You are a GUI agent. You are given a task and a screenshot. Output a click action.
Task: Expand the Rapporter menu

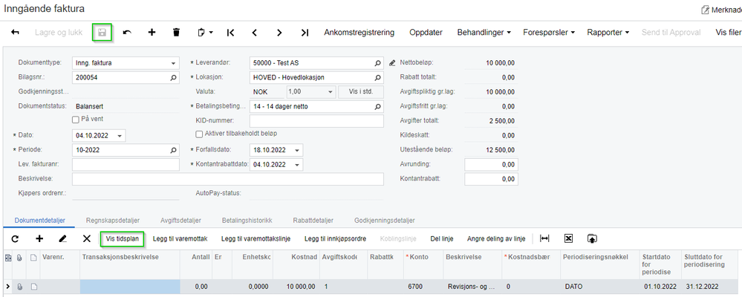608,32
